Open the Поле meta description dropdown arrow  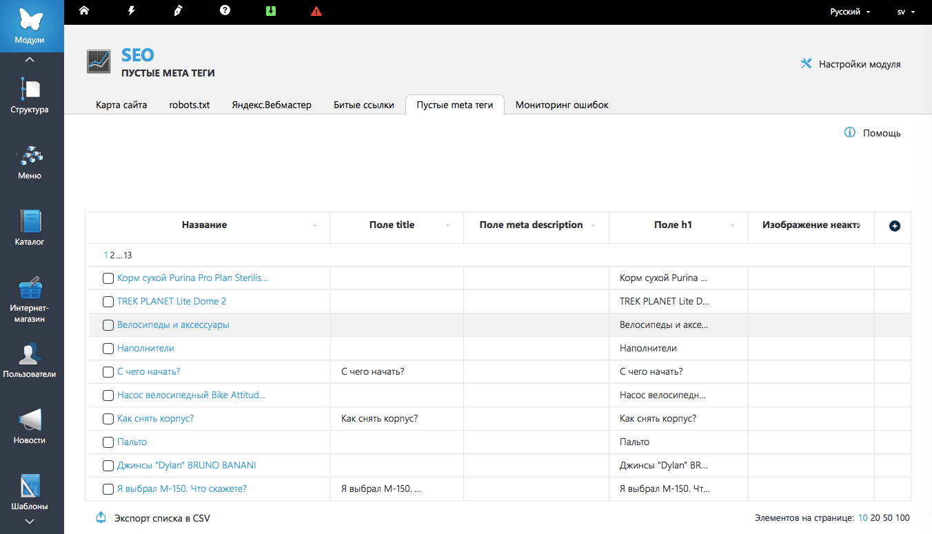594,226
